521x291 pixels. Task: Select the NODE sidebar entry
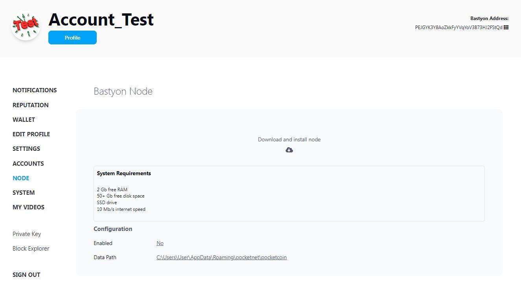click(21, 178)
